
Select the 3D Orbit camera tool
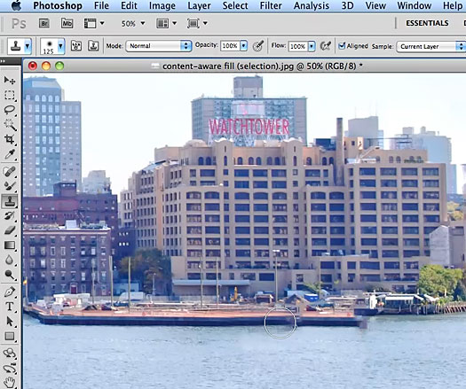pos(10,368)
